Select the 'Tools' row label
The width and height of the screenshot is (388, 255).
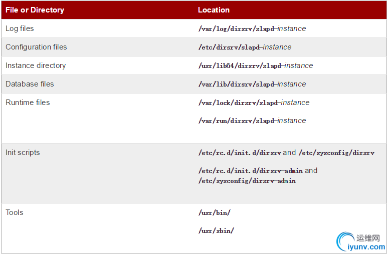[15, 212]
